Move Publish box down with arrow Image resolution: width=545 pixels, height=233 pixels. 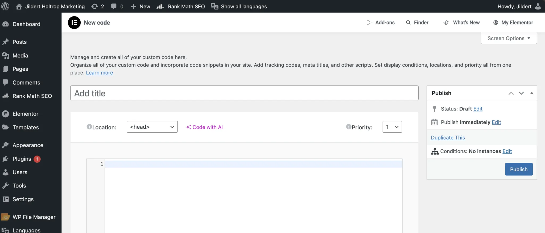(521, 93)
